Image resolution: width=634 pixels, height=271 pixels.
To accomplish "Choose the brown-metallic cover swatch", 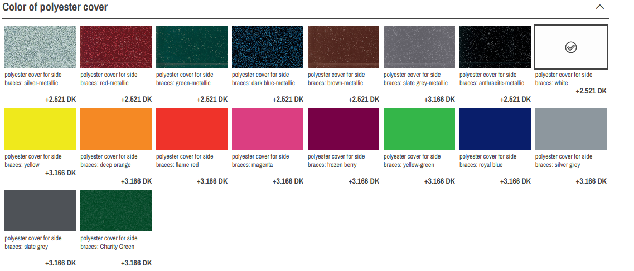I will coord(343,47).
